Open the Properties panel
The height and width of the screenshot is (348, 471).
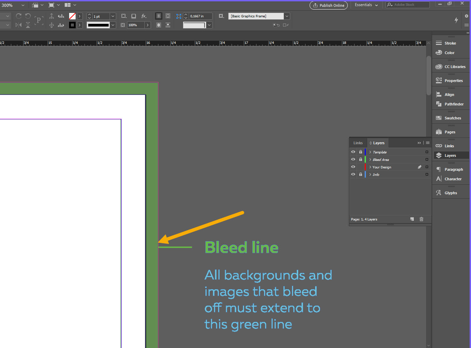point(451,81)
